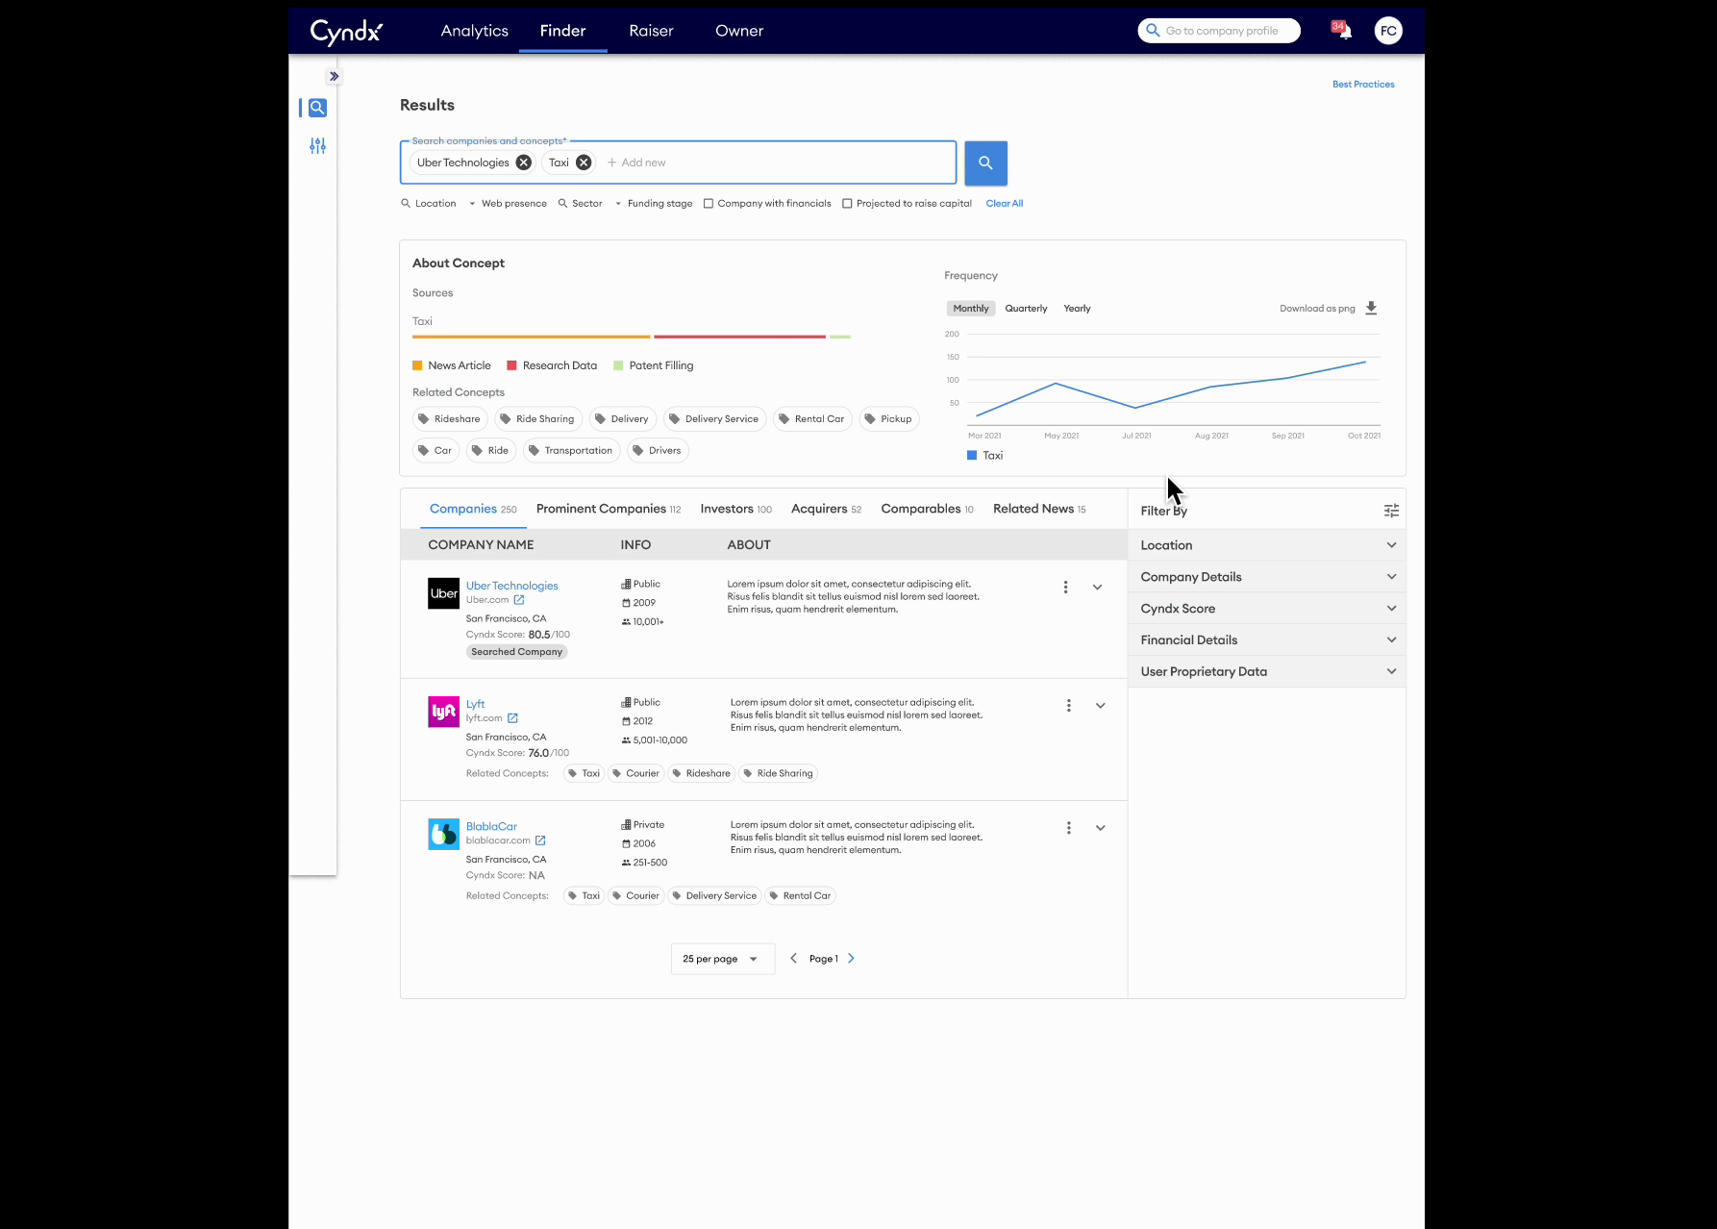Open more options for Uber Technologies row
This screenshot has height=1229, width=1717.
[x=1065, y=587]
